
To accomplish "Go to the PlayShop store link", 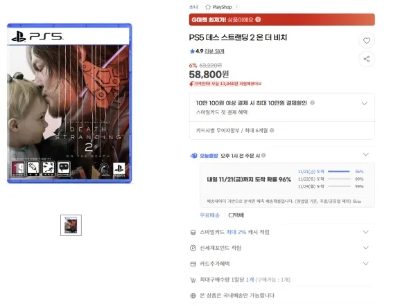I will (222, 7).
